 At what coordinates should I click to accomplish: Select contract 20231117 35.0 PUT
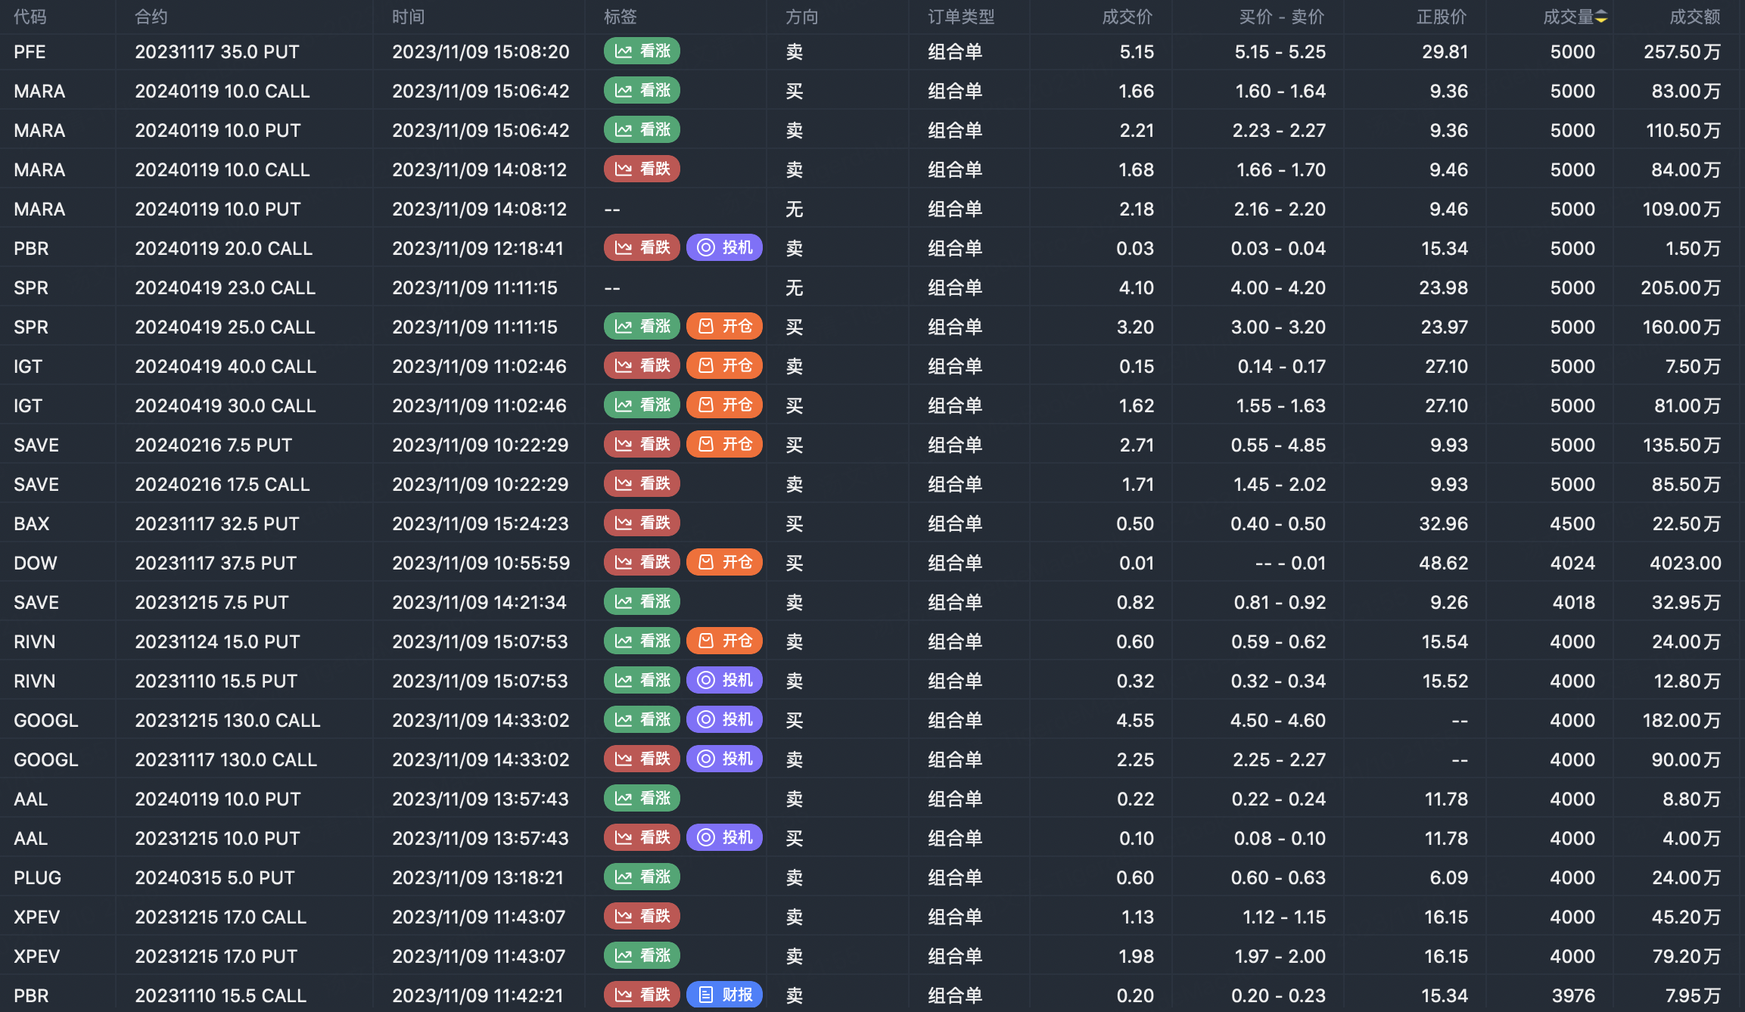[217, 51]
